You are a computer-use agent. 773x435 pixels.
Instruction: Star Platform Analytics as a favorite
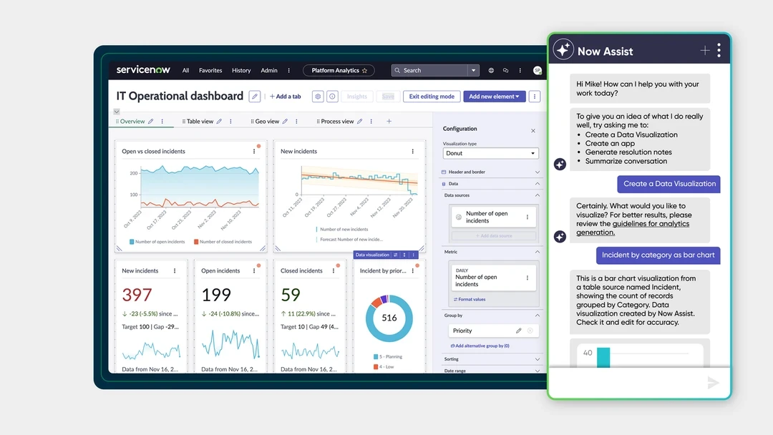(364, 71)
